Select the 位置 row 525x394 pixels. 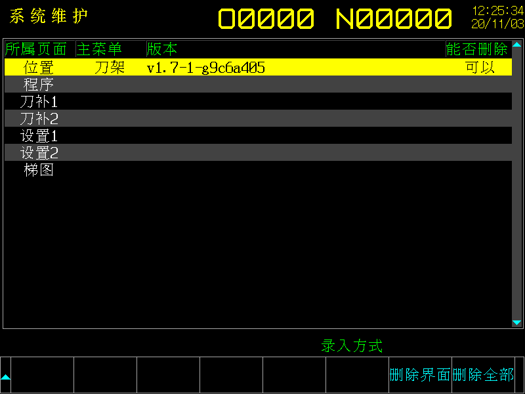coord(258,68)
